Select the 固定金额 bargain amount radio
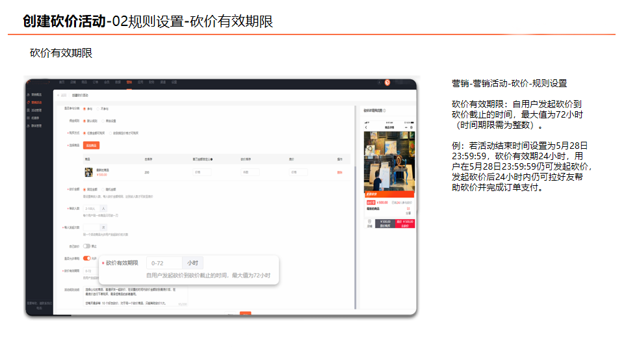The width and height of the screenshot is (624, 351). tap(84, 189)
